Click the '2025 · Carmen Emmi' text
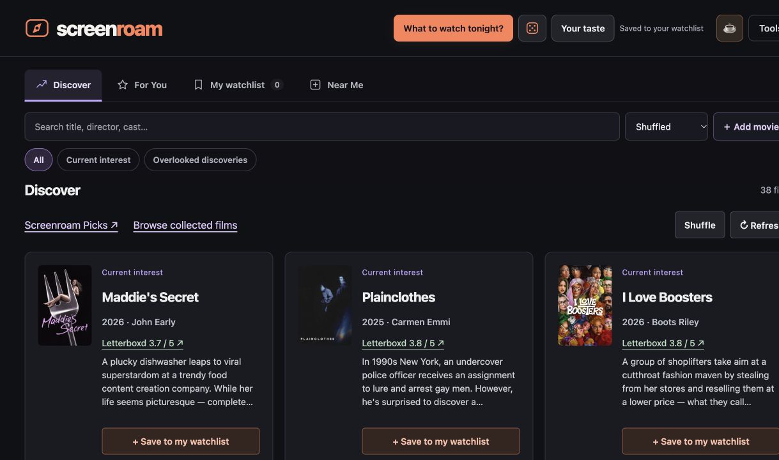The width and height of the screenshot is (779, 460). (x=406, y=322)
